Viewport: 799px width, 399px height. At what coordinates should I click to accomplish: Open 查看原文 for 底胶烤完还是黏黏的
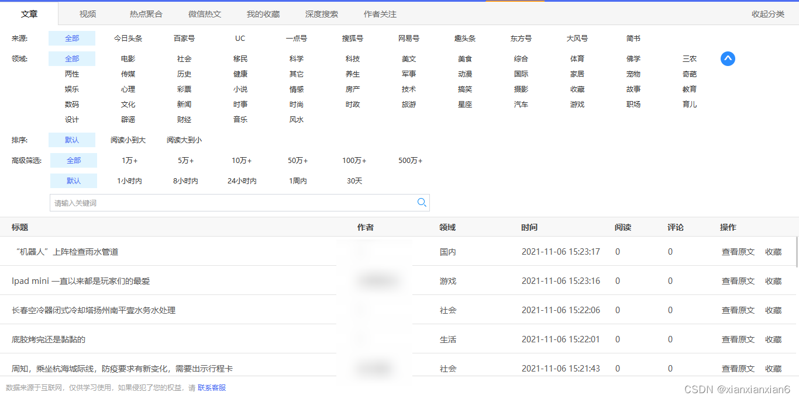[x=738, y=339]
